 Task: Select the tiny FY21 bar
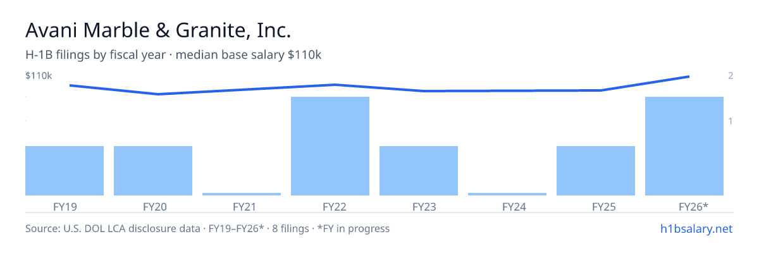242,194
